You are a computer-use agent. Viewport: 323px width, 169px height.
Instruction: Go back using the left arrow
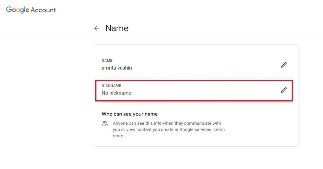pos(97,28)
